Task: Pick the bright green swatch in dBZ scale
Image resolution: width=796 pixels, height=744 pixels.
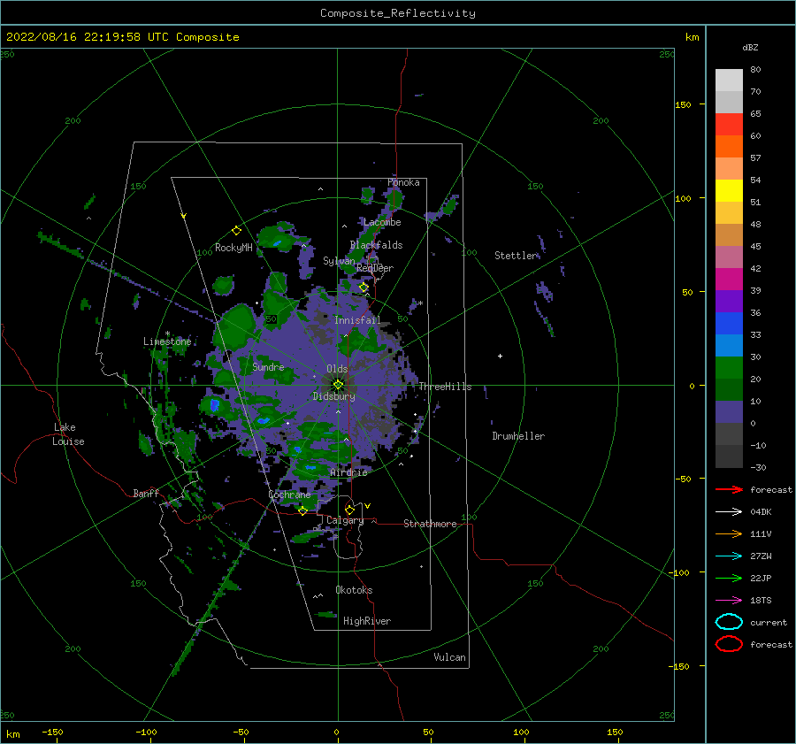Action: (x=729, y=367)
